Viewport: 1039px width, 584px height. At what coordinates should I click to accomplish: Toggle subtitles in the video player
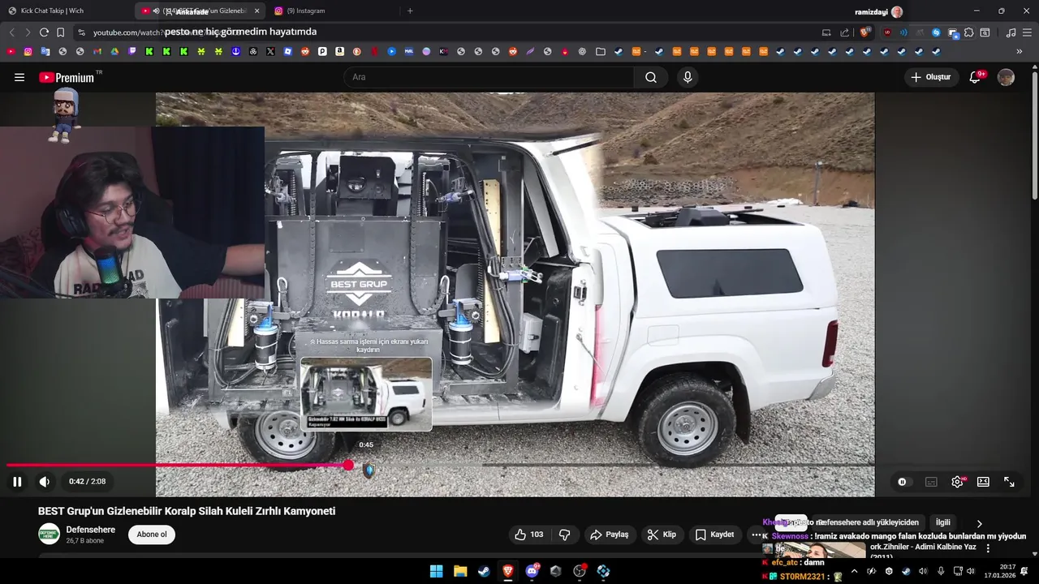point(931,482)
